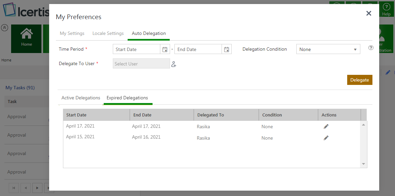The image size is (395, 196).
Task: Click the add user icon beside Select User
Action: [x=174, y=64]
